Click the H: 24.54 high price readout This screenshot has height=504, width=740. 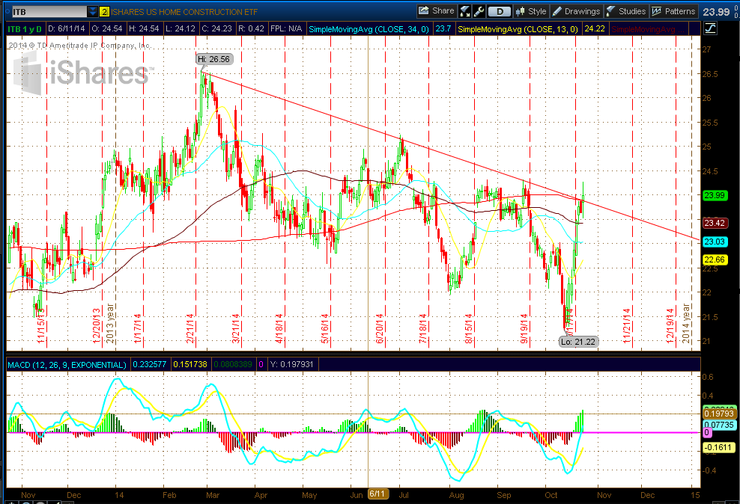(144, 28)
